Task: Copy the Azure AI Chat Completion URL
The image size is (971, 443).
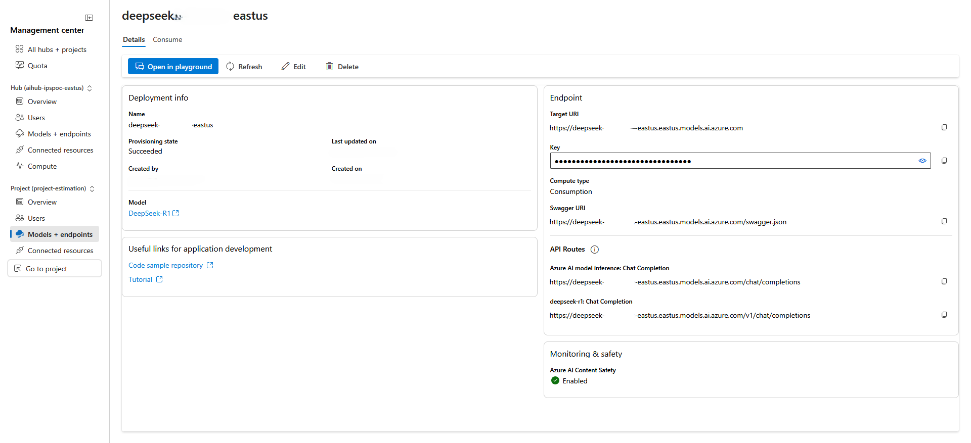Action: coord(944,281)
